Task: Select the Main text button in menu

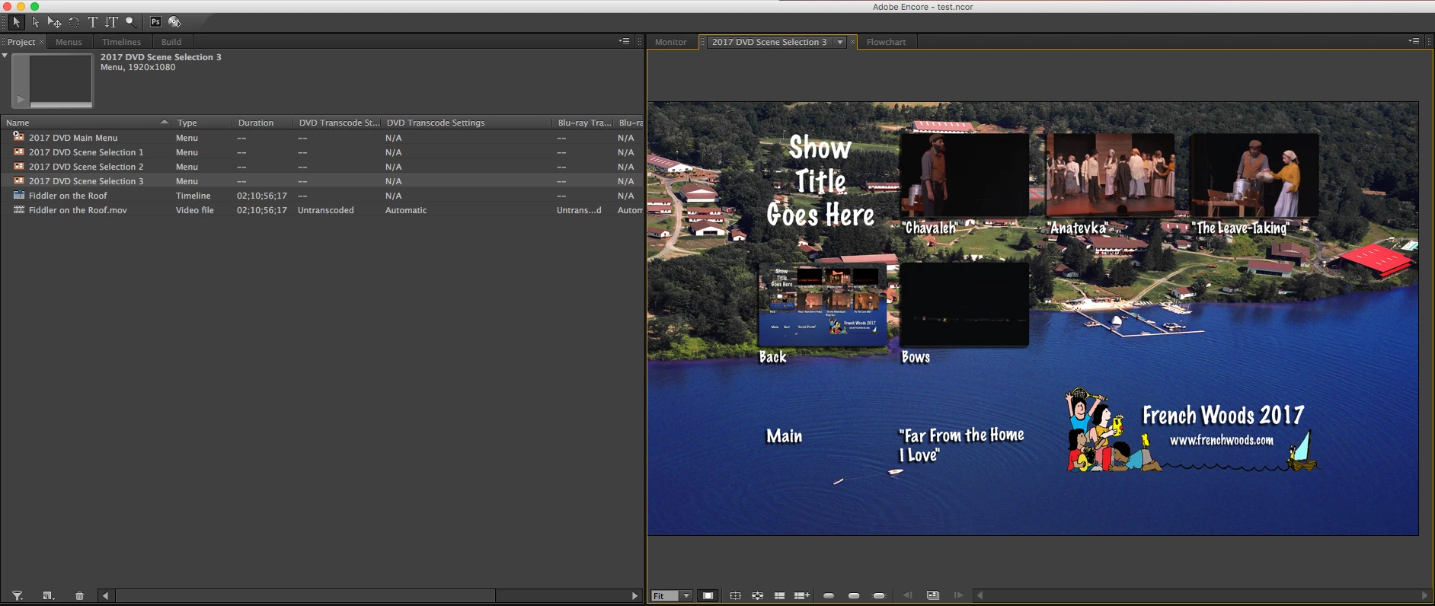Action: click(x=784, y=436)
